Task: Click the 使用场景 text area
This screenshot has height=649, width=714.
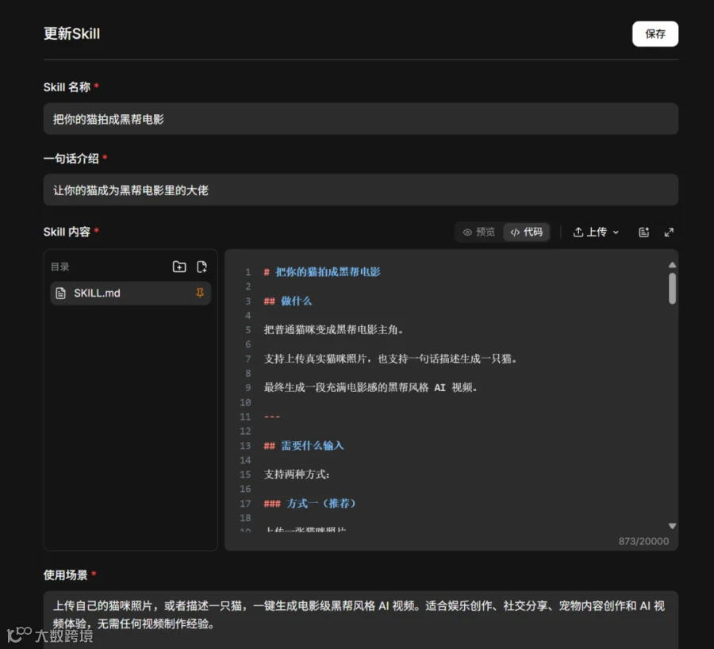Action: (x=361, y=620)
